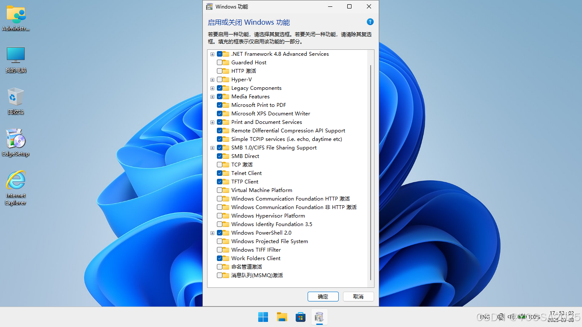The height and width of the screenshot is (327, 582).
Task: Launch the EdgeSetup desktop icon
Action: [x=16, y=143]
